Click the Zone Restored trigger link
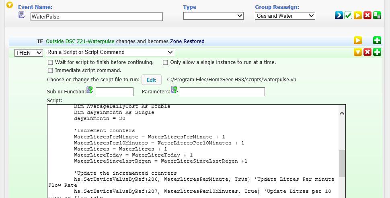This screenshot has width=390, height=198. coord(187,41)
